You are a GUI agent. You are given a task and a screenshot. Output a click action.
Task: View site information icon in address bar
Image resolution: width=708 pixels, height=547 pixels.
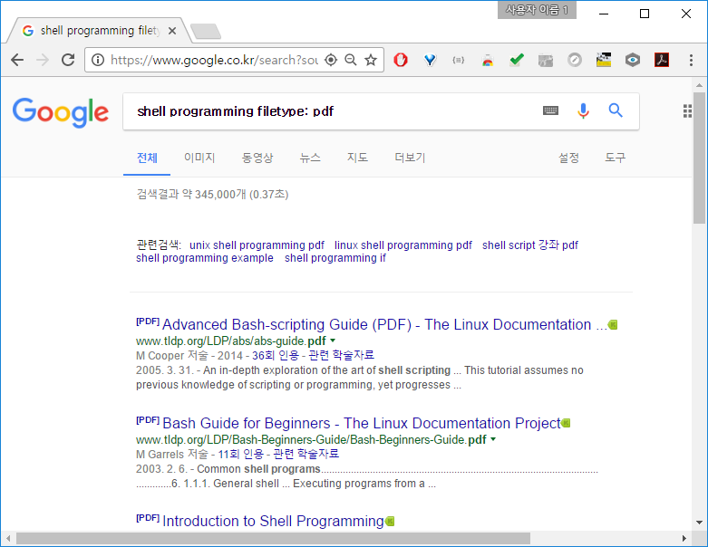coord(98,60)
